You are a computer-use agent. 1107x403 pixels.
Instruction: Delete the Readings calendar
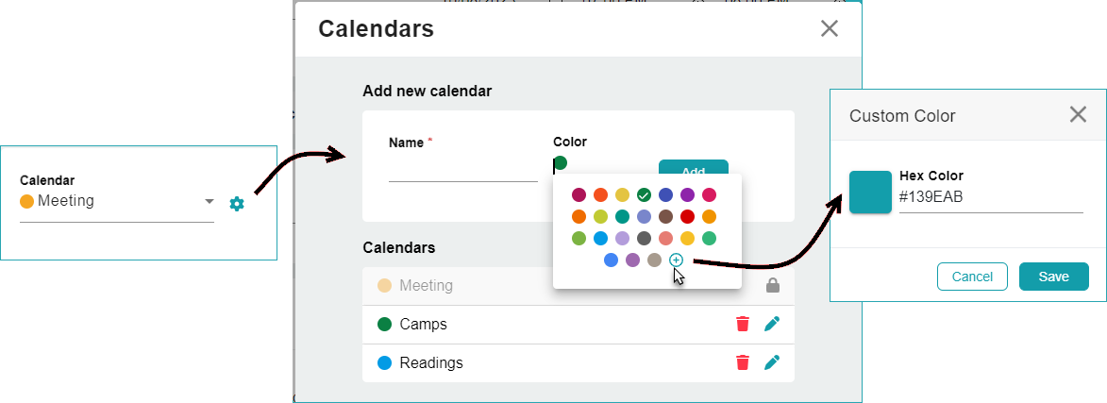point(743,362)
